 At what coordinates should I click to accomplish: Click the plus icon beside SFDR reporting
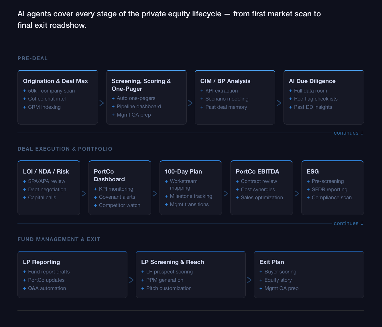click(x=308, y=190)
